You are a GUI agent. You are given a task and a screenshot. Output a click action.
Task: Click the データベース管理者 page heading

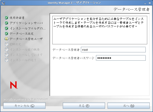click(x=131, y=10)
